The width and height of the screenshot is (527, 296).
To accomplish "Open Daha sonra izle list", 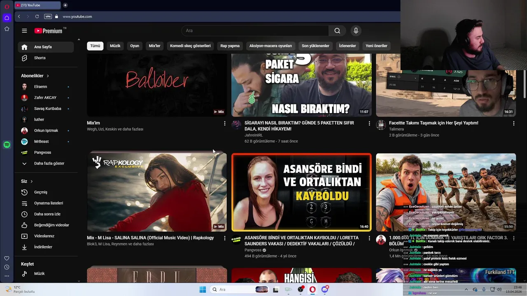I will click(x=46, y=214).
